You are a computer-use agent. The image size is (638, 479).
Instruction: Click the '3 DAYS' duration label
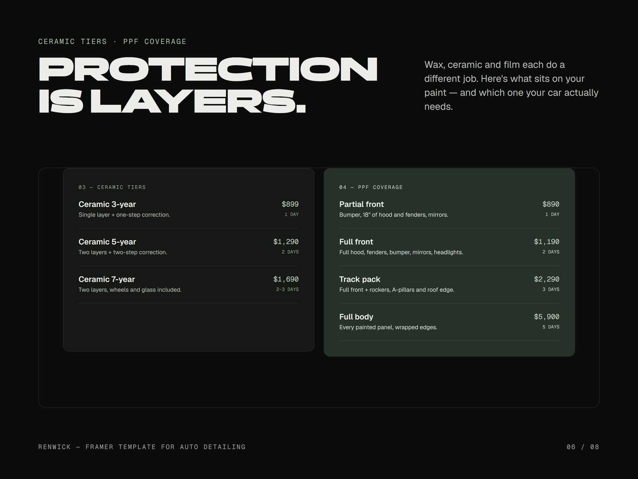click(551, 289)
